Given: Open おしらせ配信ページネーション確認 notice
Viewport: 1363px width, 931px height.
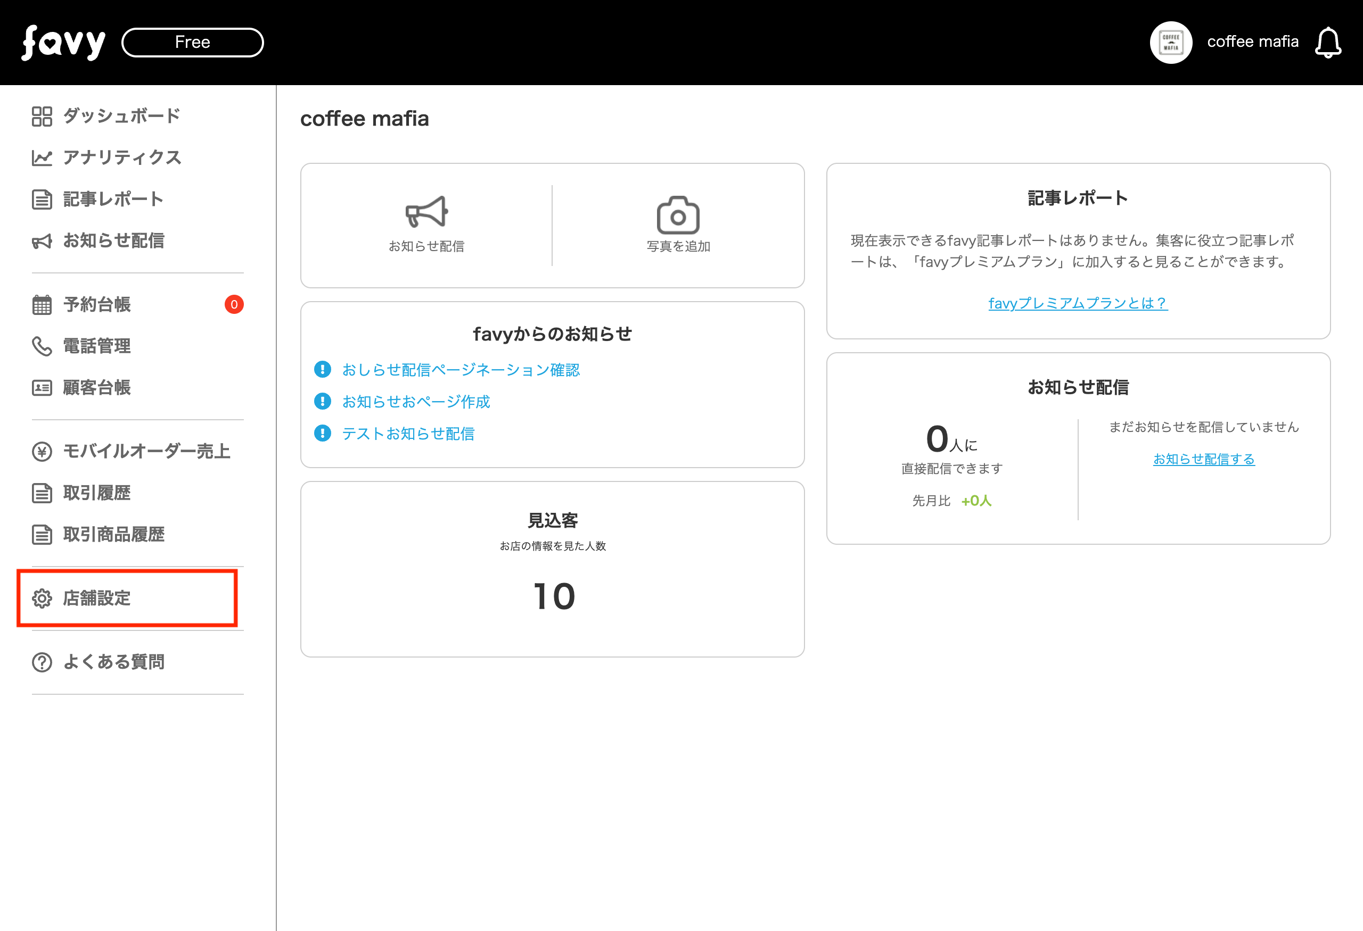Looking at the screenshot, I should (461, 370).
